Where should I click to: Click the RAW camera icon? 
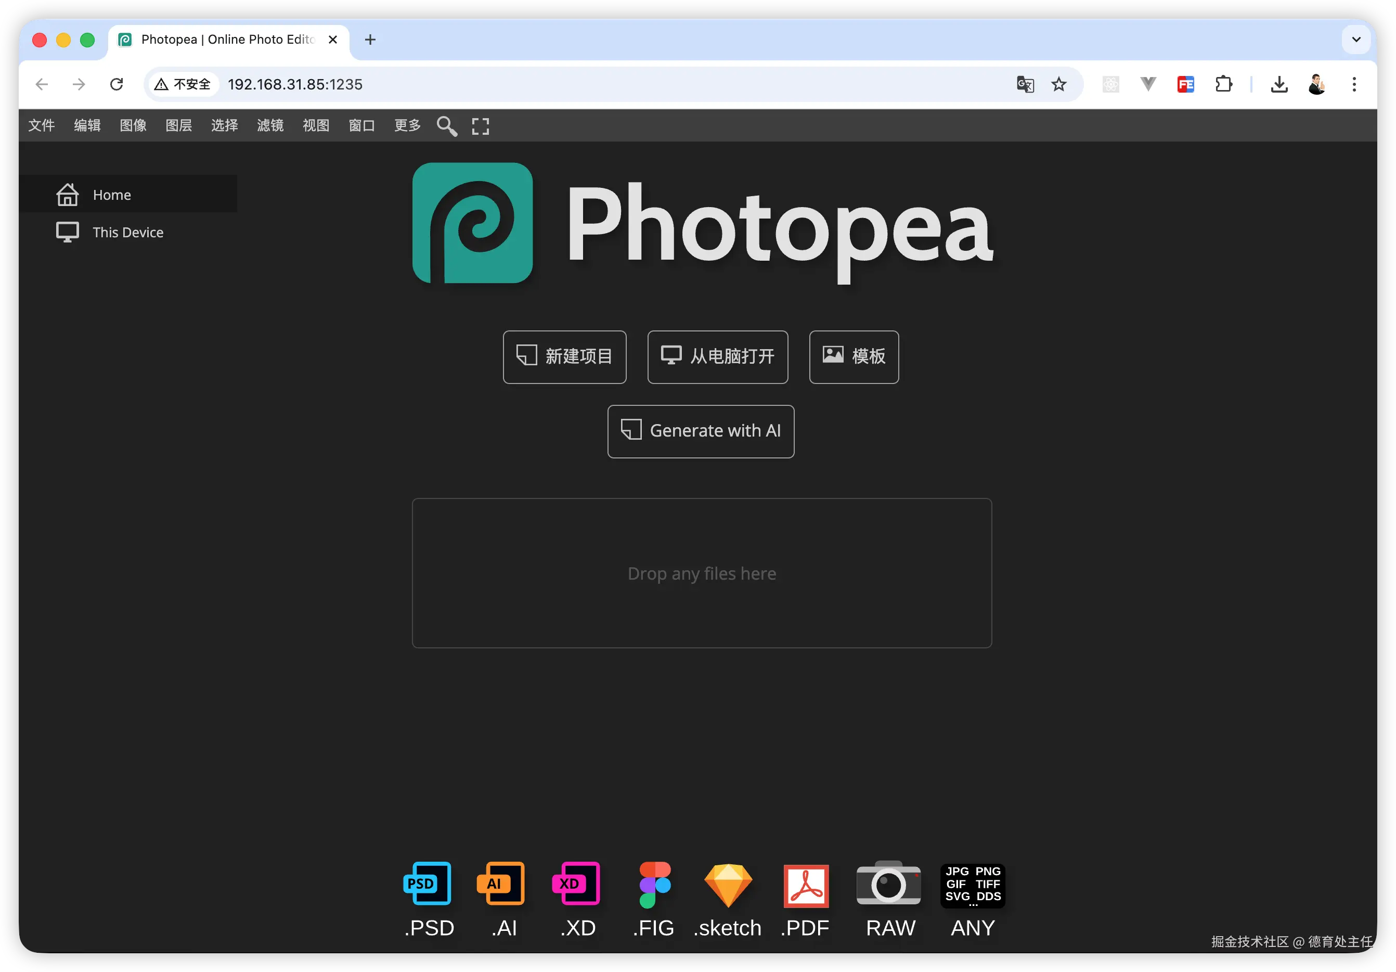click(888, 884)
